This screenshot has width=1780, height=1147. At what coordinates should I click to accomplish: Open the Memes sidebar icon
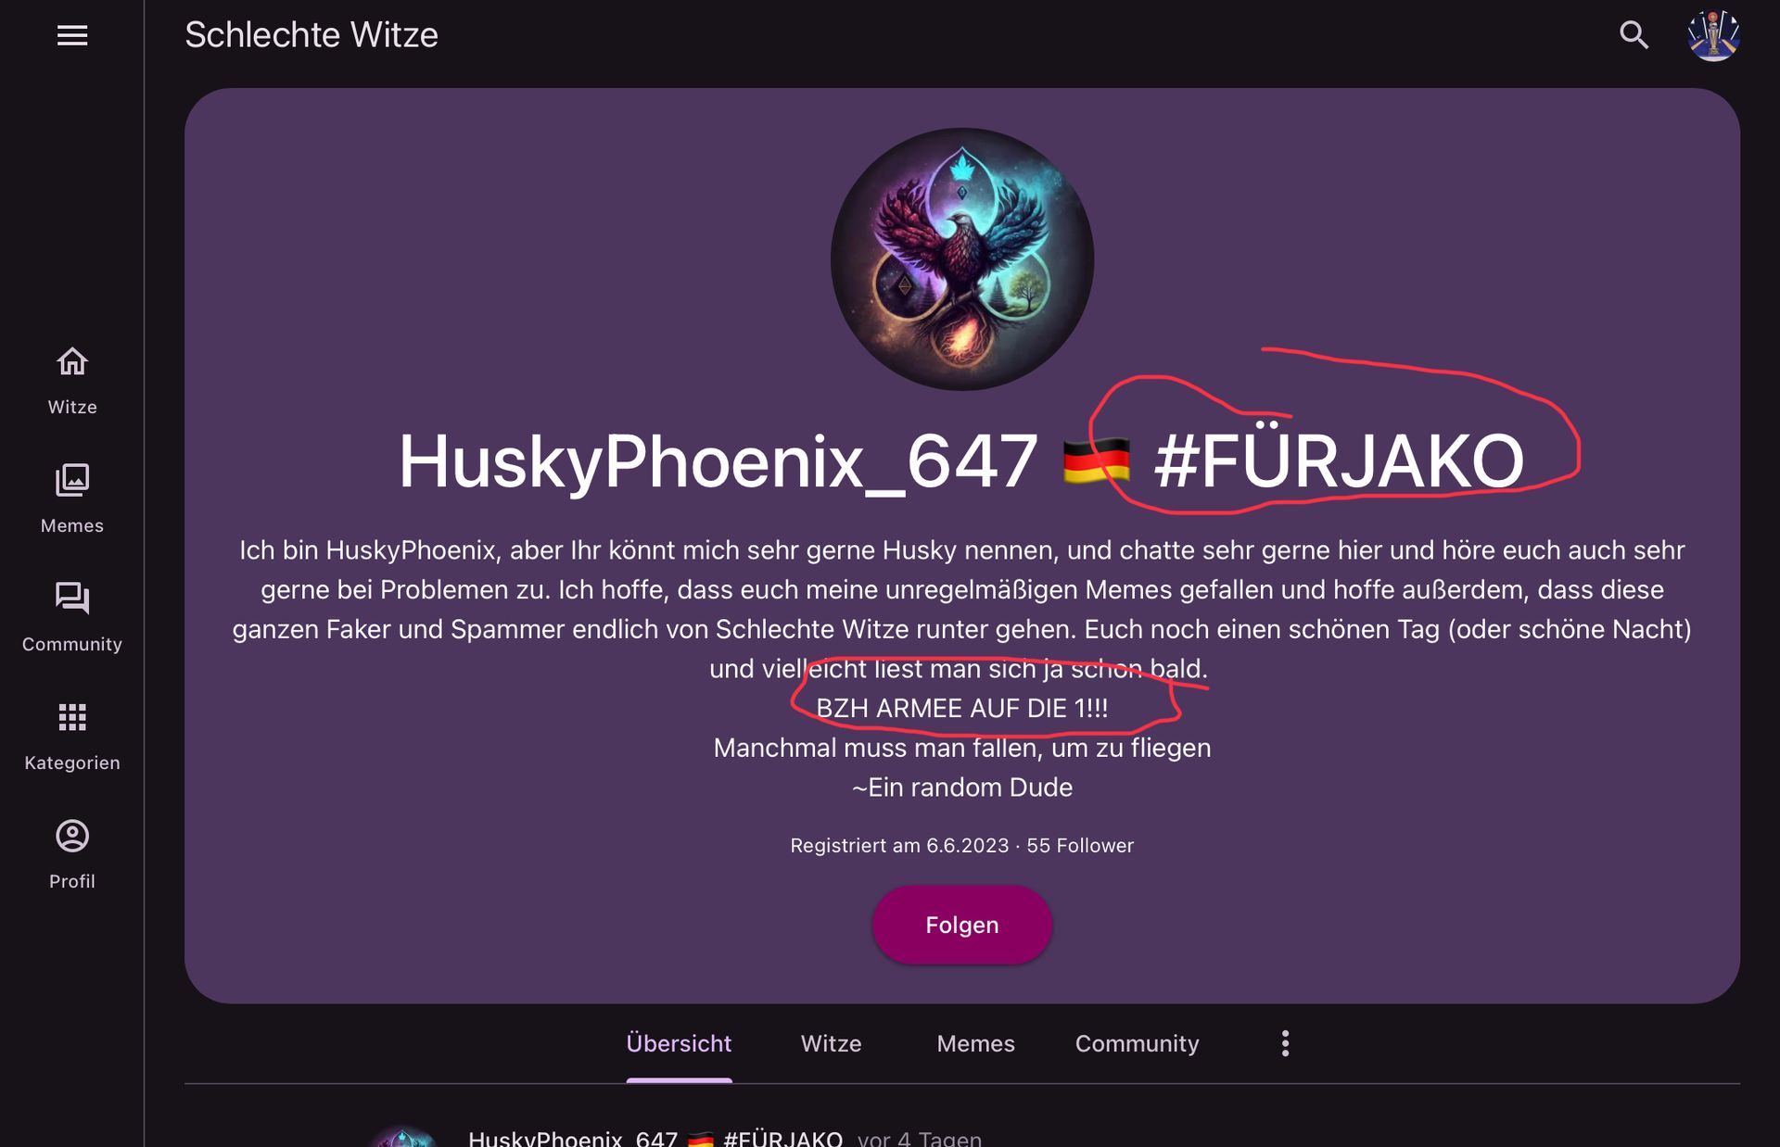pyautogui.click(x=72, y=480)
